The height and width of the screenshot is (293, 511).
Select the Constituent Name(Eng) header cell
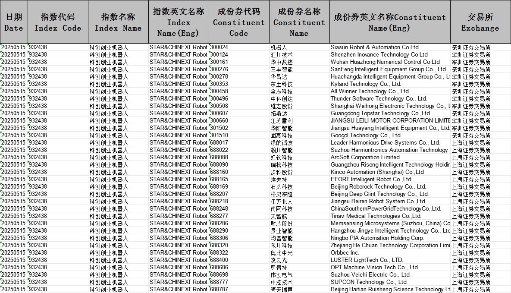pyautogui.click(x=390, y=22)
